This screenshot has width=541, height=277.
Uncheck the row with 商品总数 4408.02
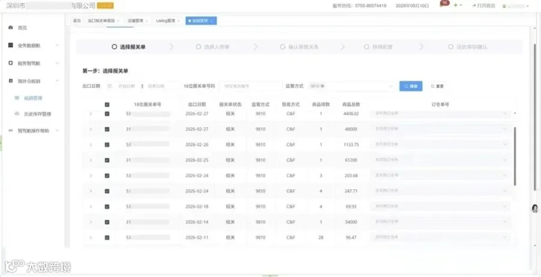(x=107, y=114)
